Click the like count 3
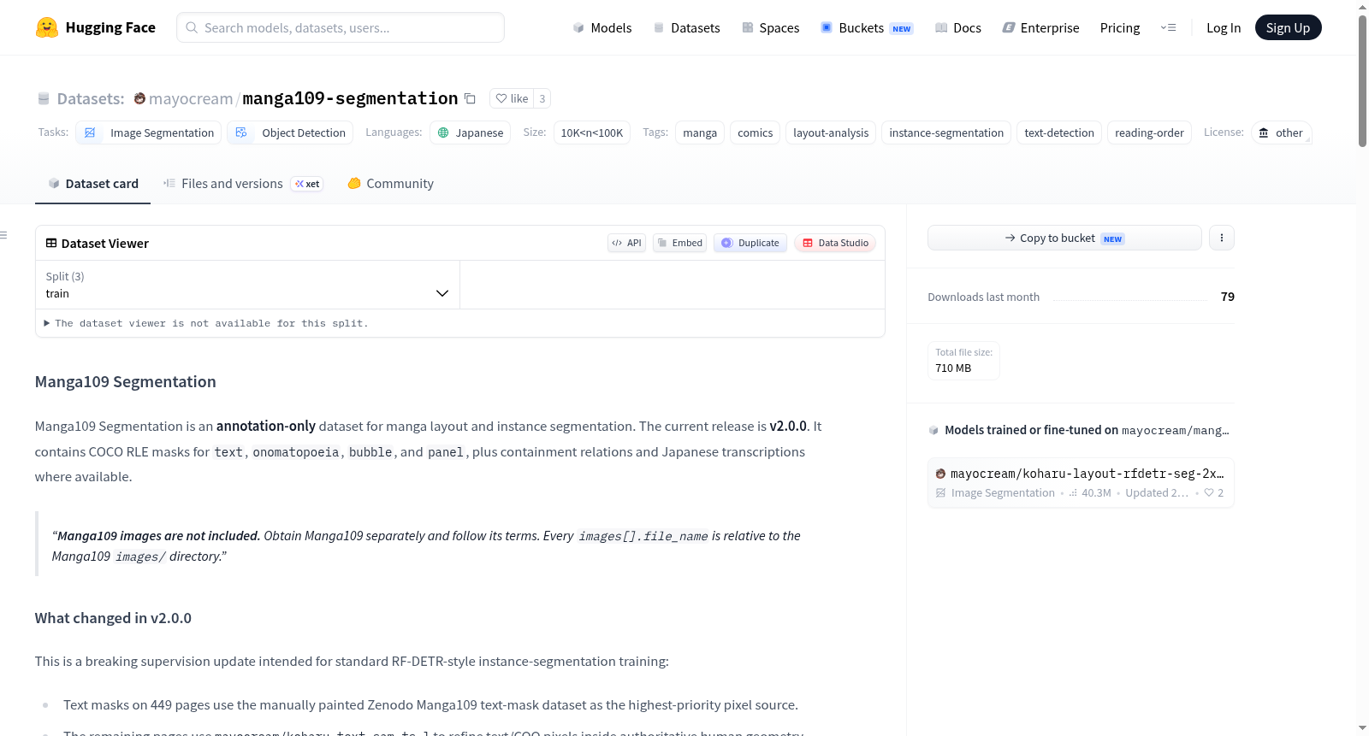This screenshot has height=736, width=1369. (542, 98)
